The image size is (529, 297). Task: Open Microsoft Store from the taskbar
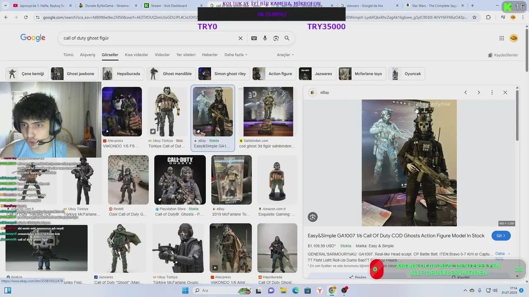307,290
